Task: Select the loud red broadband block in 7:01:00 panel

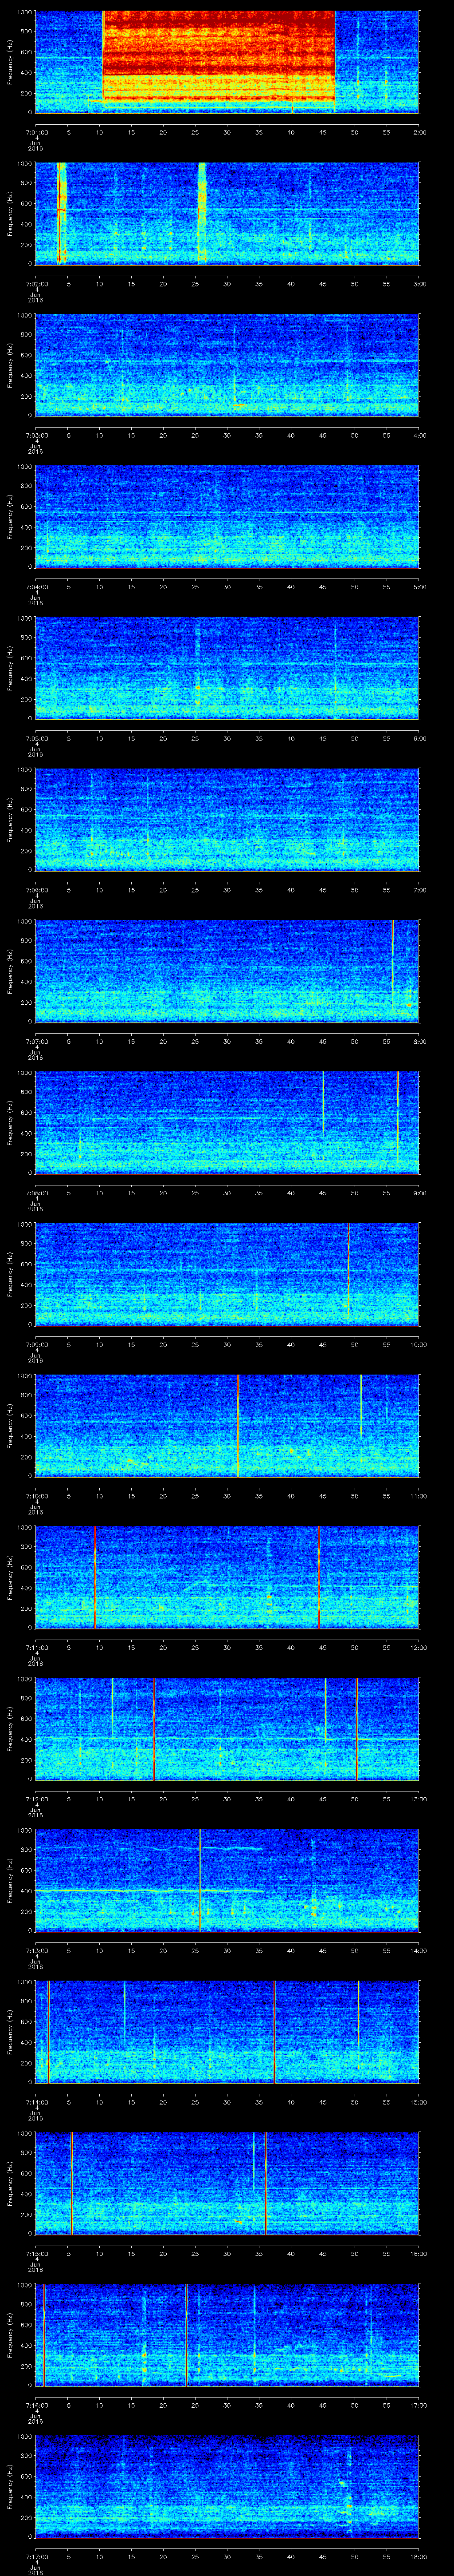Action: [x=219, y=56]
